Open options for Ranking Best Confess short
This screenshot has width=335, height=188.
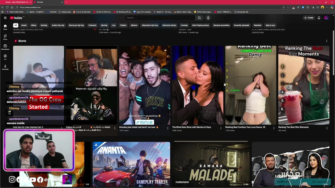coord(274,128)
